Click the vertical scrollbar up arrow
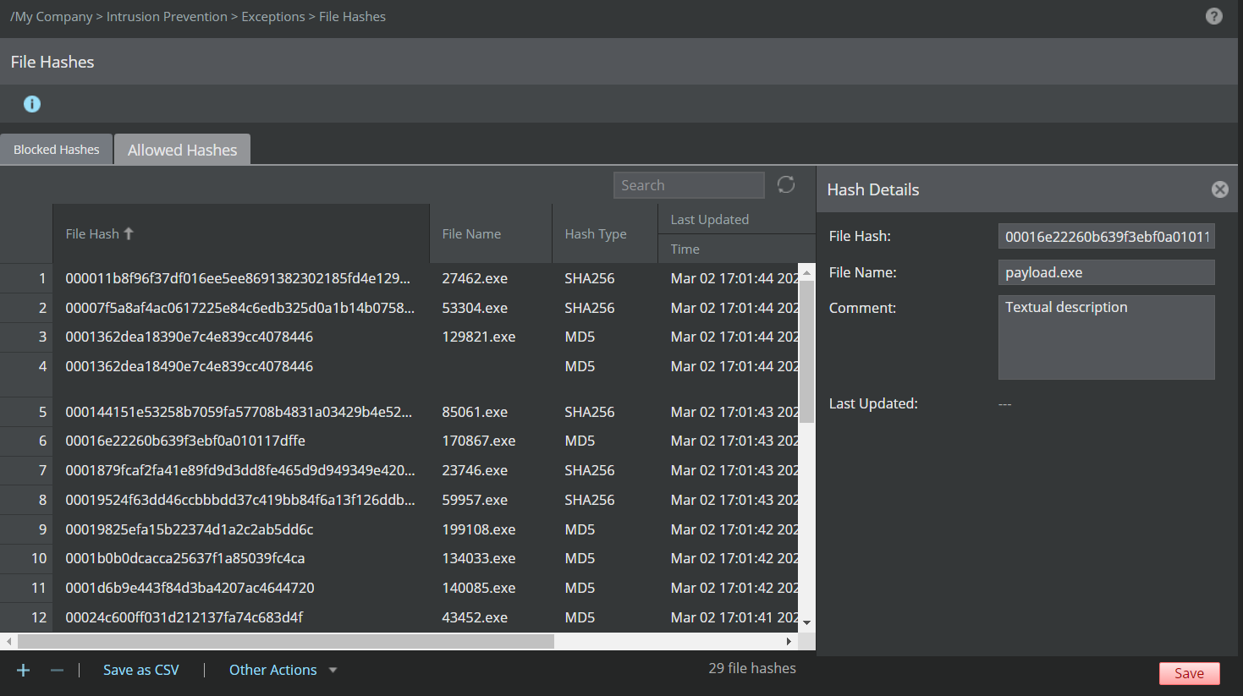This screenshot has height=696, width=1243. (806, 271)
